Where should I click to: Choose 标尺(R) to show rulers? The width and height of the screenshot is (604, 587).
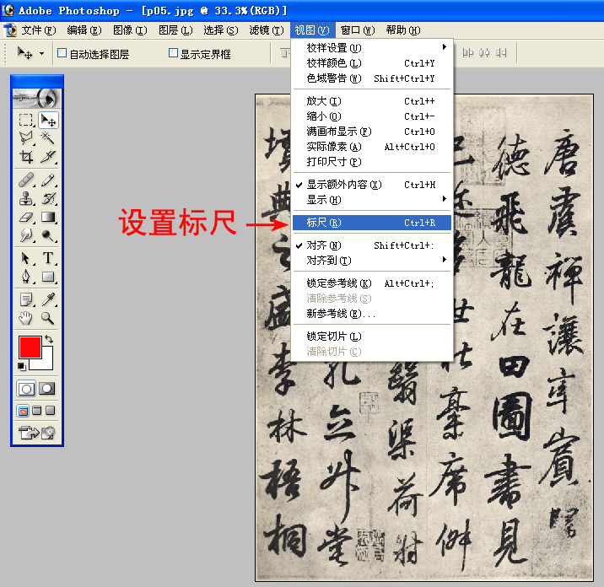pos(372,223)
